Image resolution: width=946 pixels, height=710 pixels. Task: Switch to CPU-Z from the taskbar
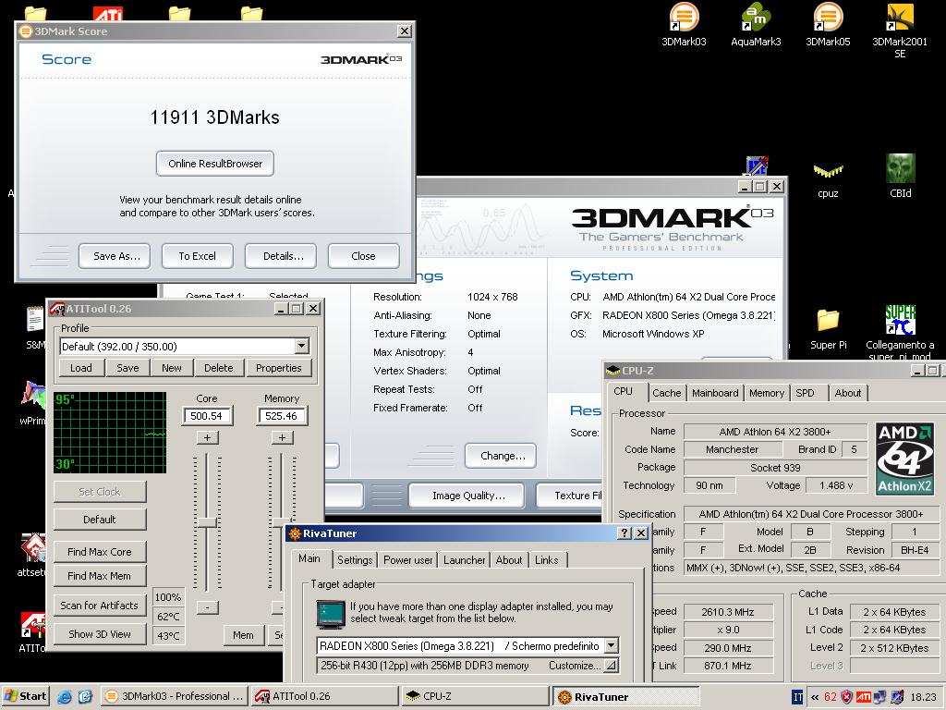click(476, 696)
